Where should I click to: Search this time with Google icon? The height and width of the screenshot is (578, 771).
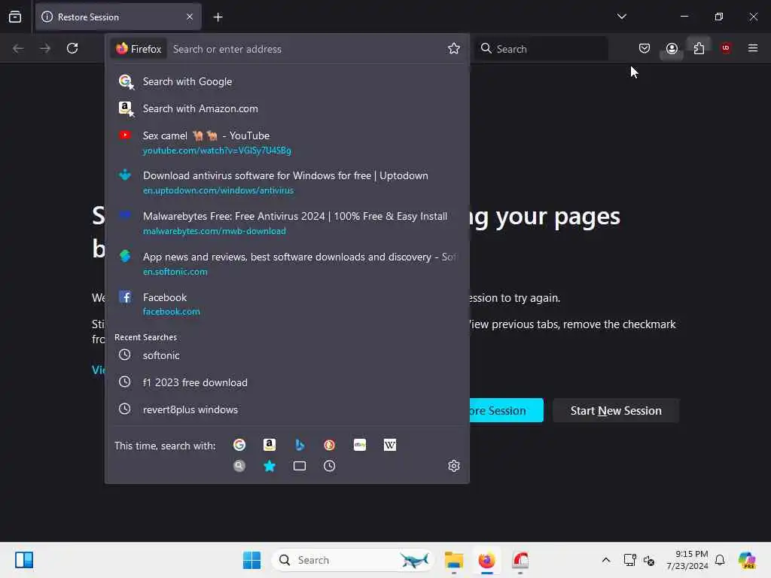[239, 445]
